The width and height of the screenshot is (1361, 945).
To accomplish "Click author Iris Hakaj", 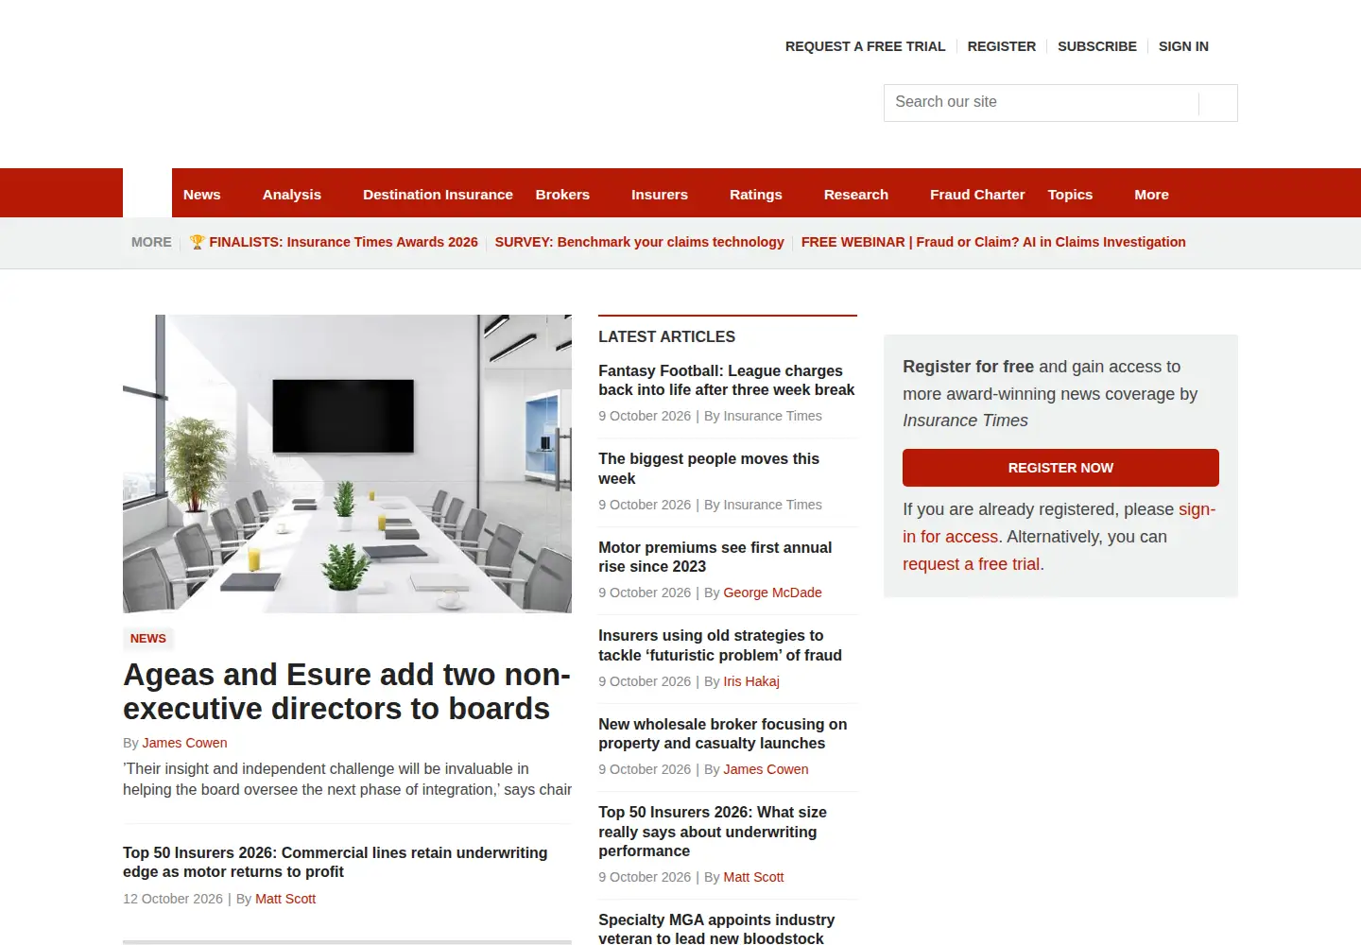I will coord(751,681).
